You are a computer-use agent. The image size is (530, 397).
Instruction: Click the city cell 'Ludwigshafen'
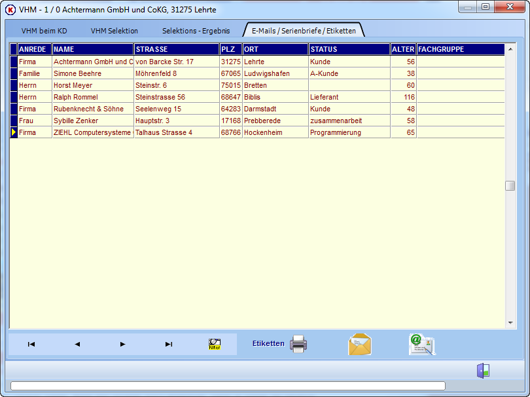[x=276, y=73]
